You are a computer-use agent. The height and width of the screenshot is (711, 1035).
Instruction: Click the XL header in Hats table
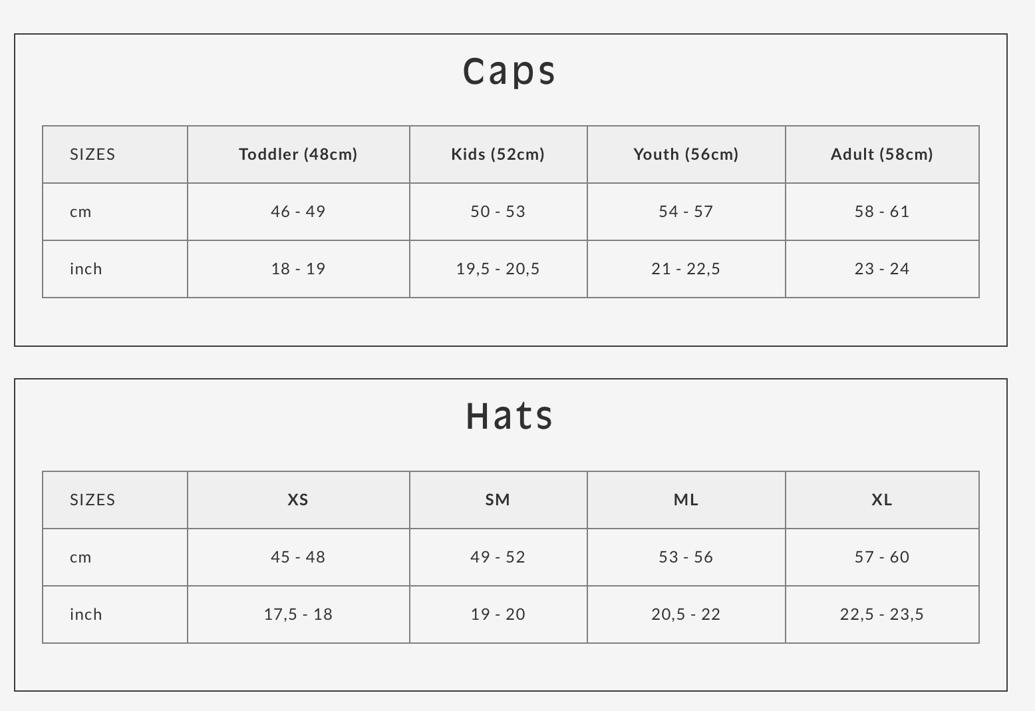coord(881,500)
